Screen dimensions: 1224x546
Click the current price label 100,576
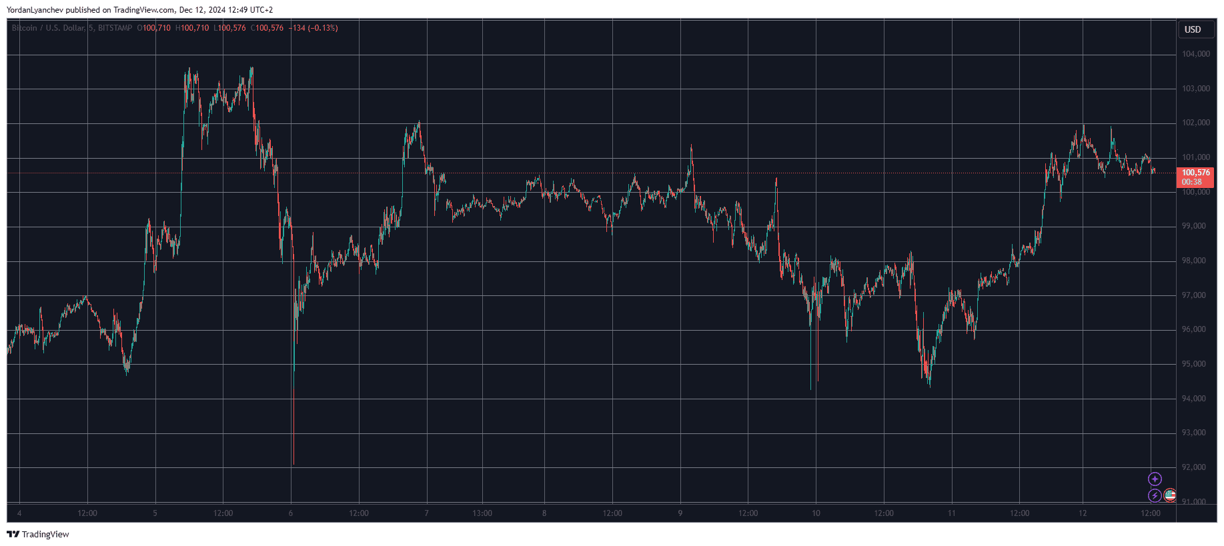coord(1195,173)
